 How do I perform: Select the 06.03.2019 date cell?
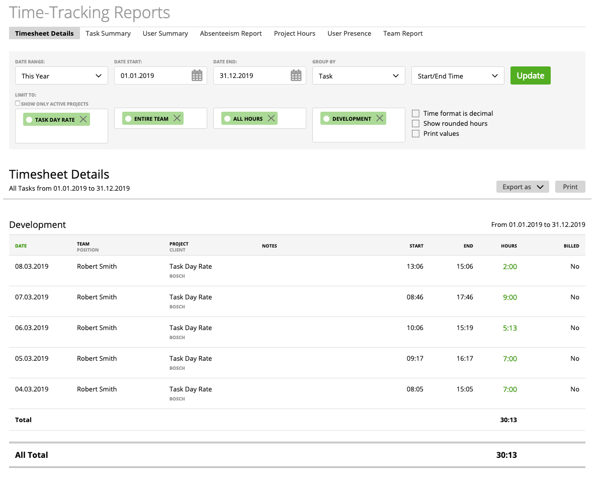(x=32, y=328)
